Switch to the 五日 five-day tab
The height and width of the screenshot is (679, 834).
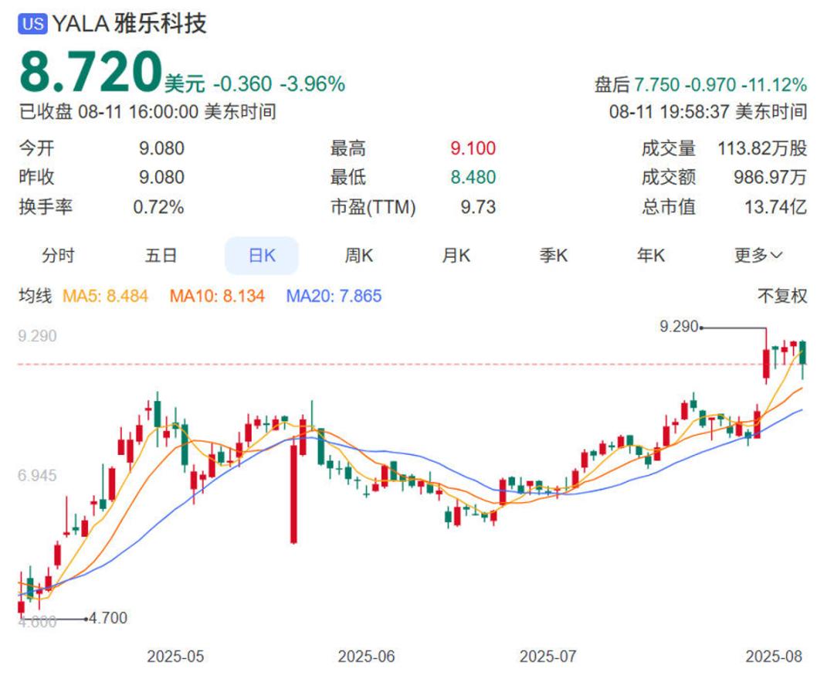(x=161, y=256)
